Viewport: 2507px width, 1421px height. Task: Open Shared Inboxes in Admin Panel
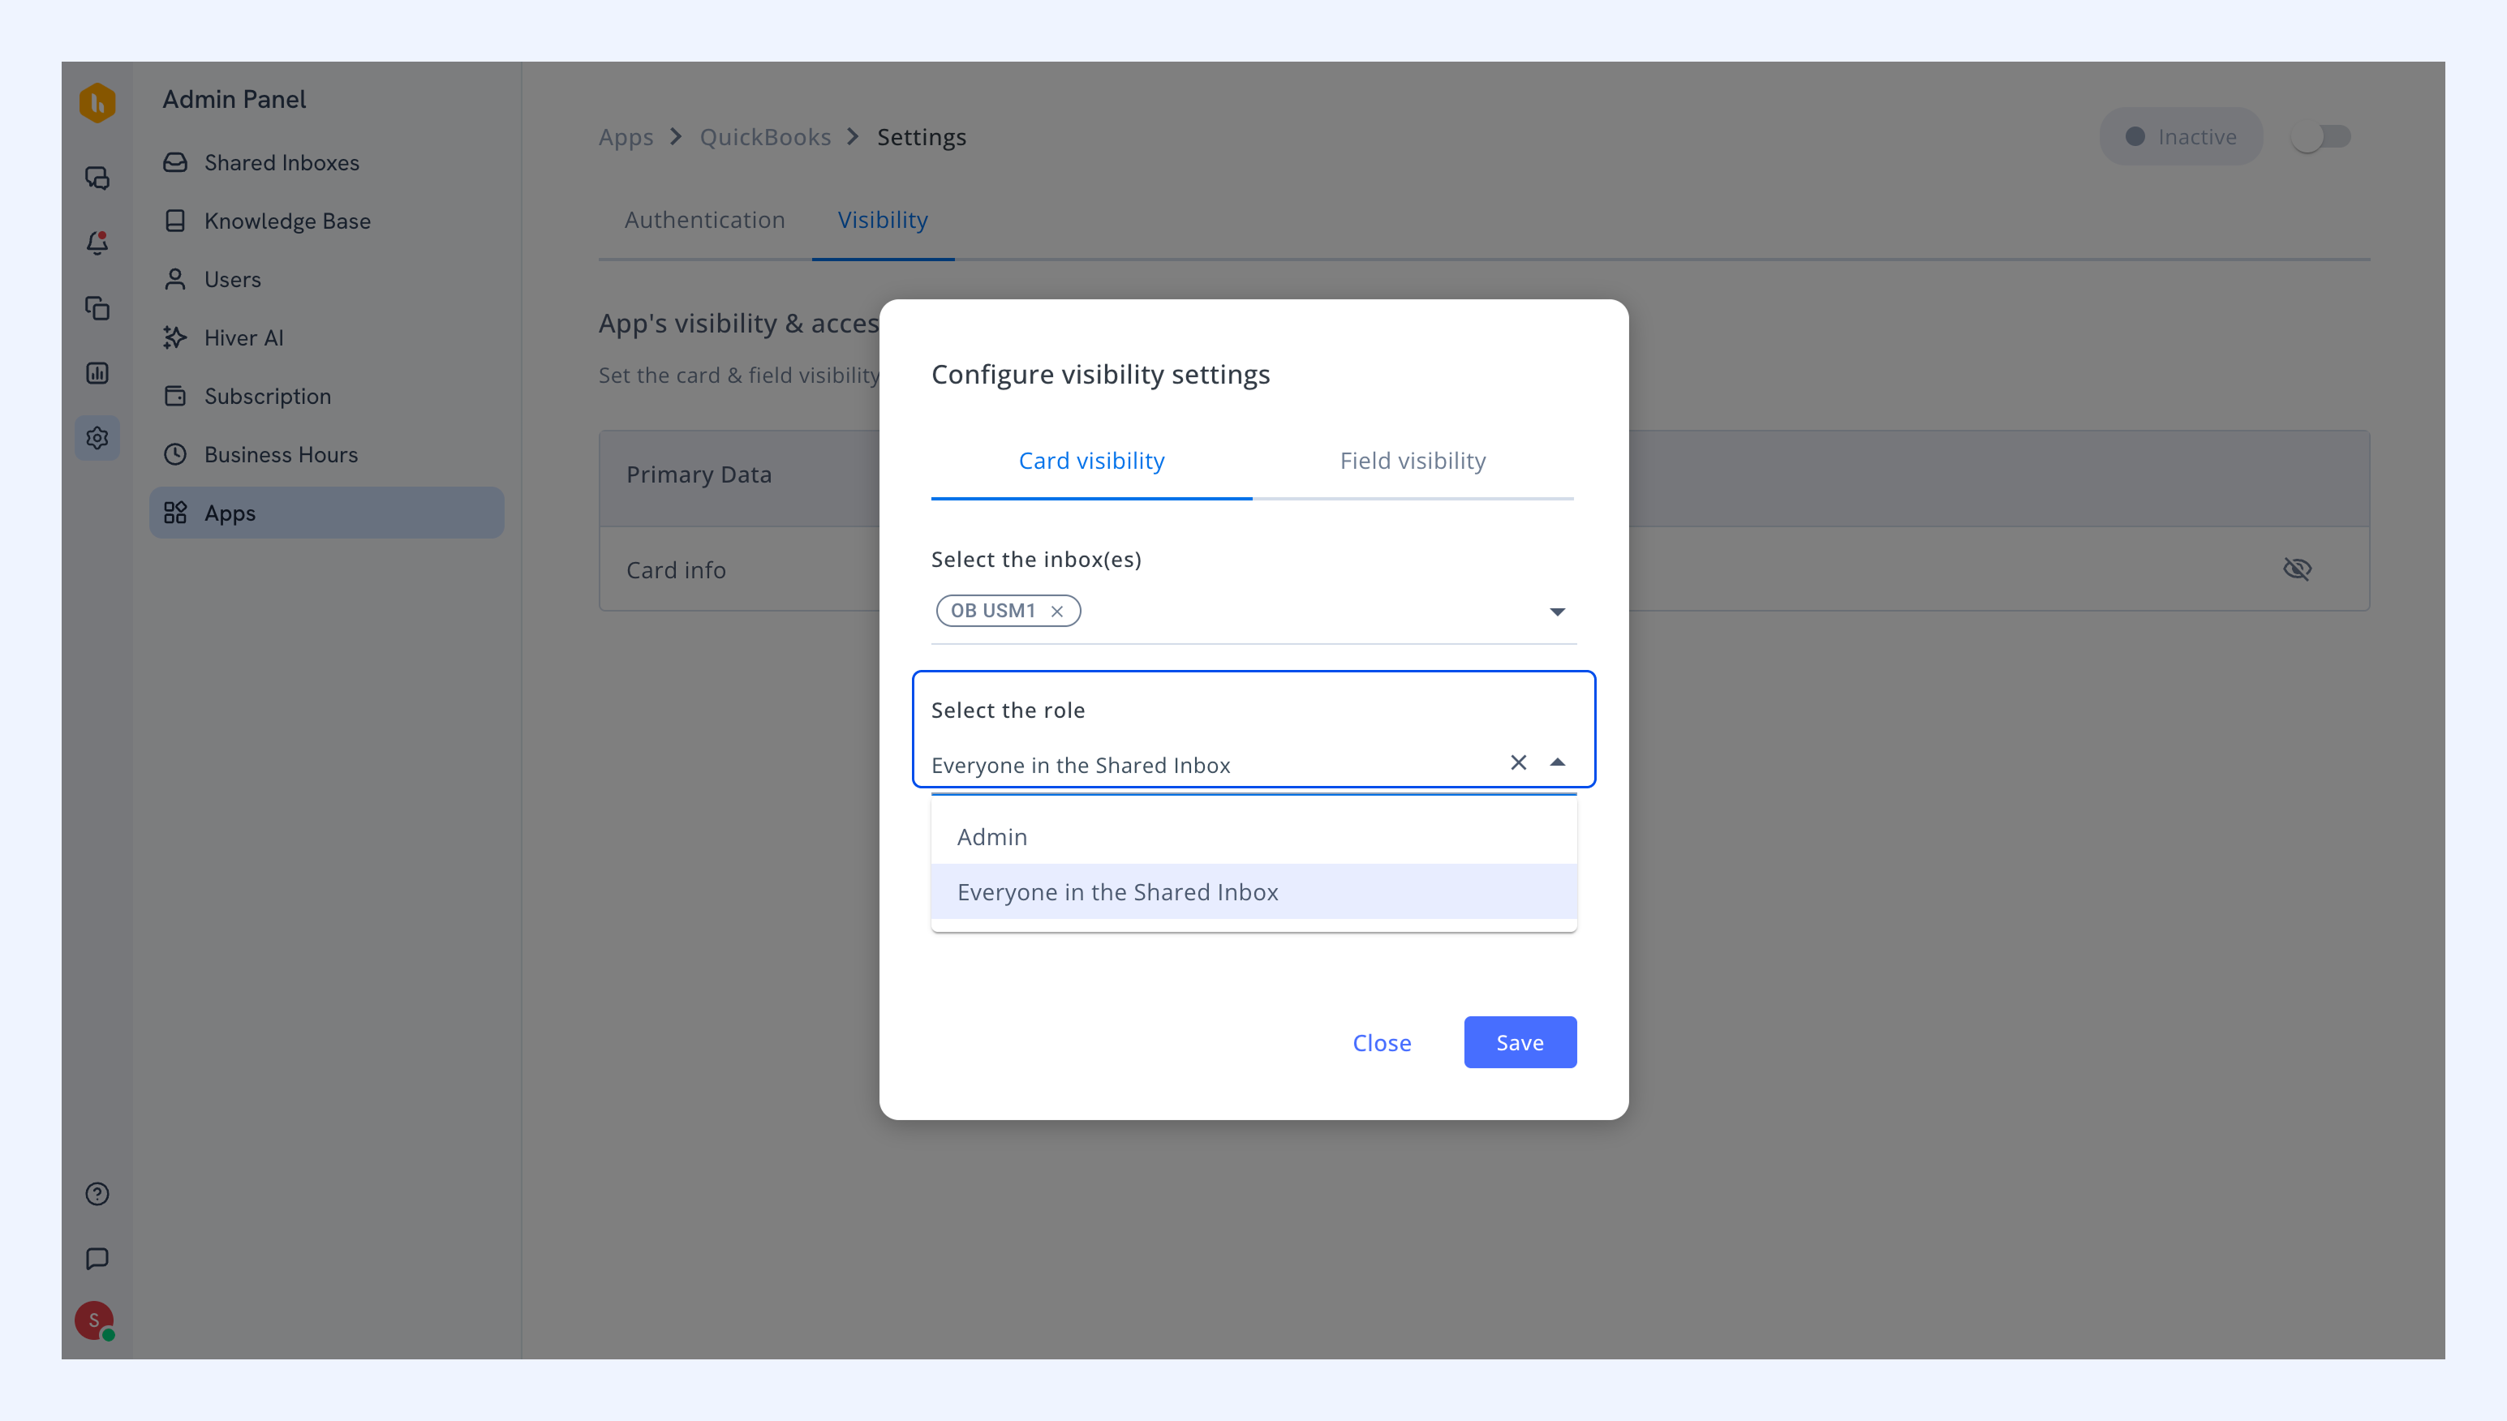[x=282, y=162]
